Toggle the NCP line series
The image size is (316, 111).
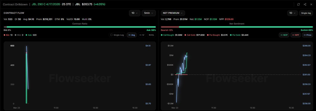point(284,35)
